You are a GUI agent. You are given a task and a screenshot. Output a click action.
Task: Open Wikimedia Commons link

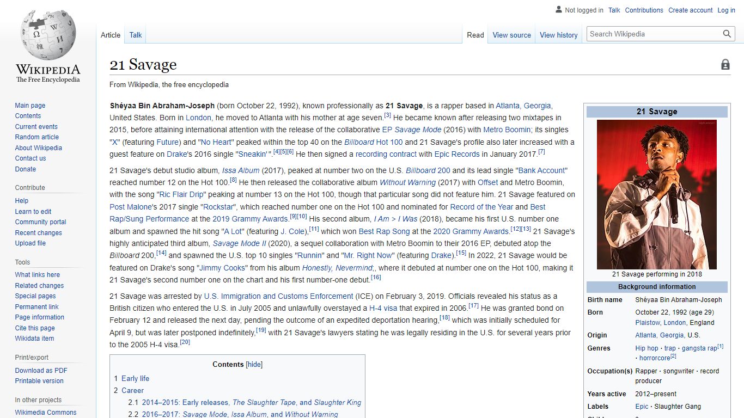(45, 413)
